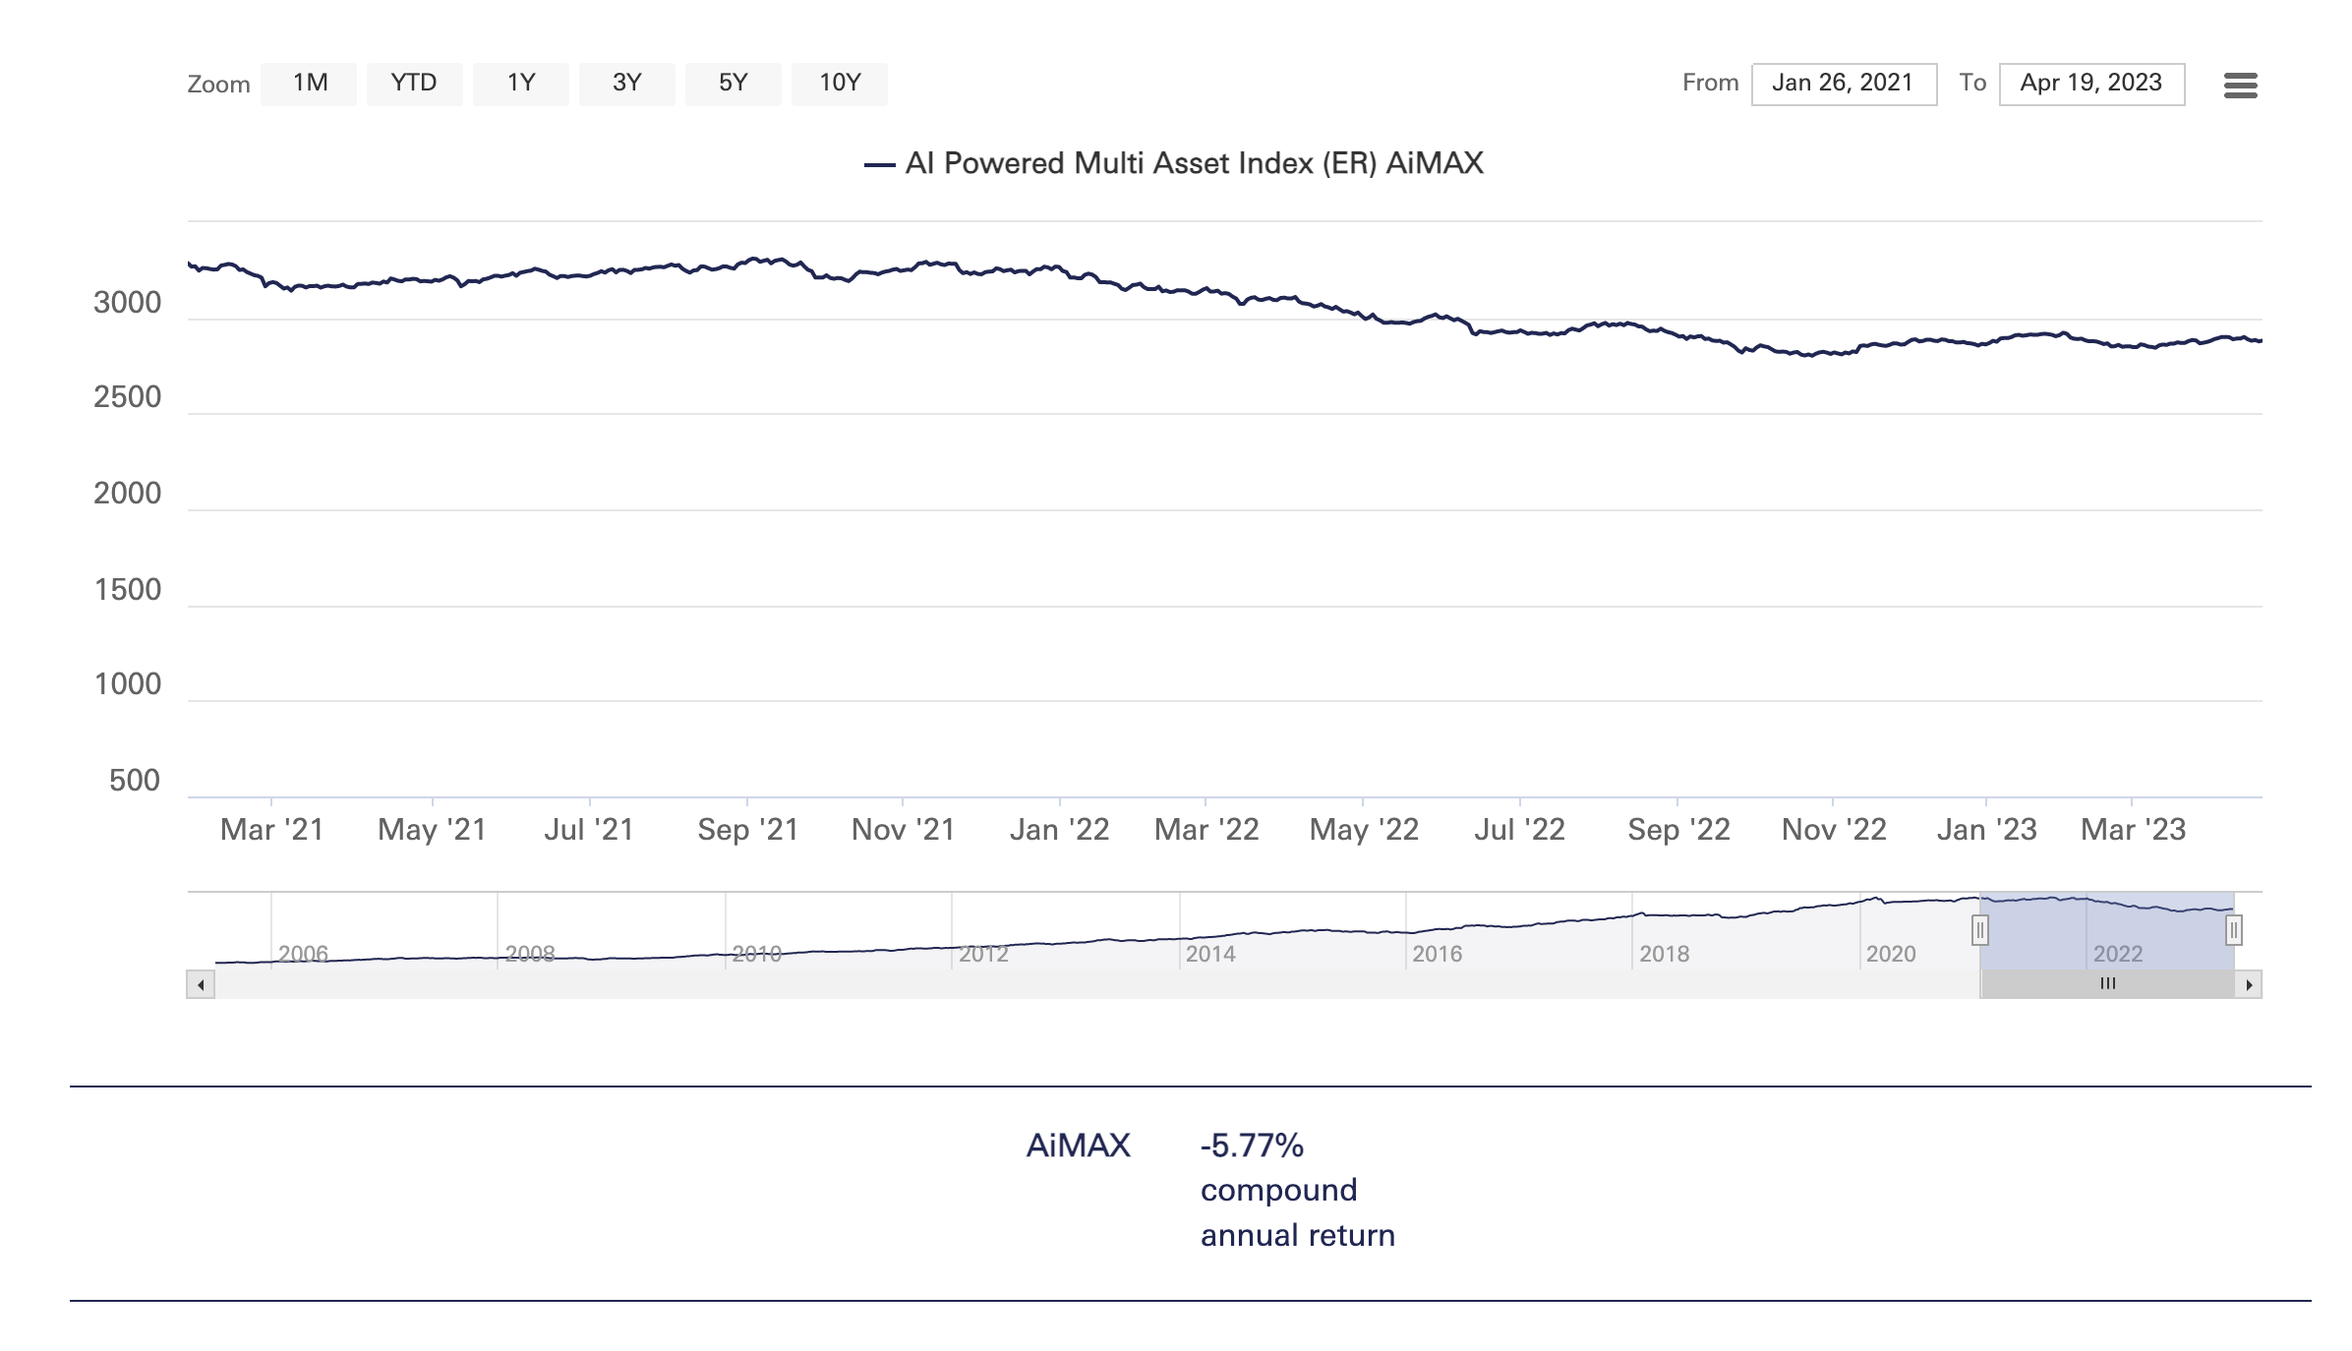
Task: Click the 500 y-axis label
Action: coord(135,781)
